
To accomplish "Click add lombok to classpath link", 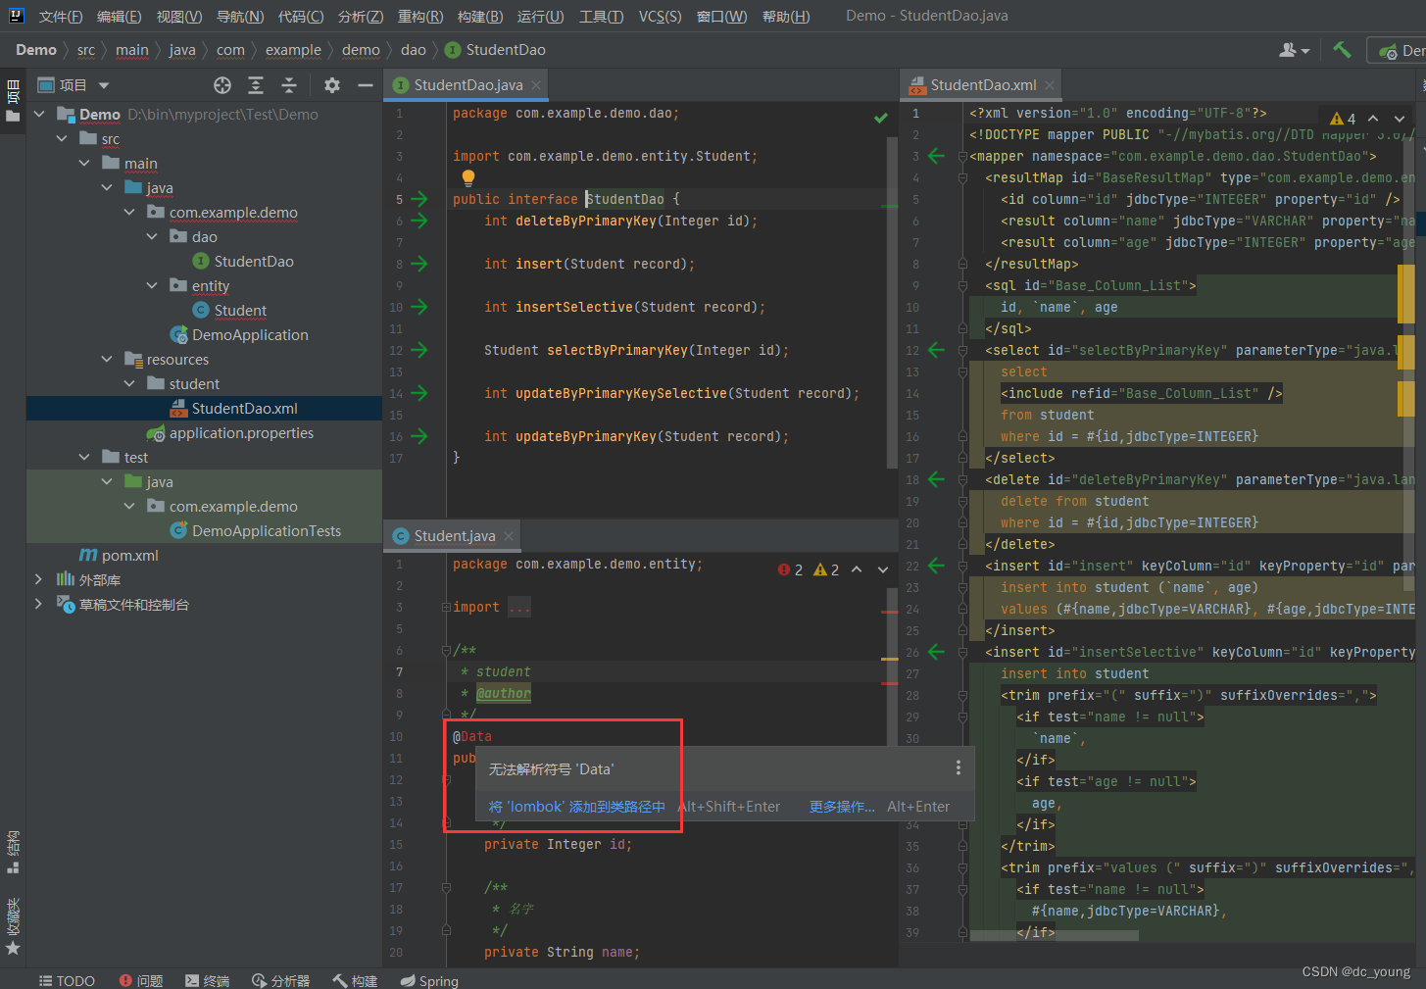I will point(577,807).
